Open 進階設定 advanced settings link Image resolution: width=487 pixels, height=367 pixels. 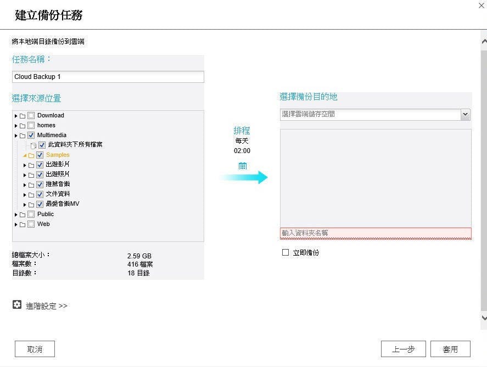click(47, 306)
